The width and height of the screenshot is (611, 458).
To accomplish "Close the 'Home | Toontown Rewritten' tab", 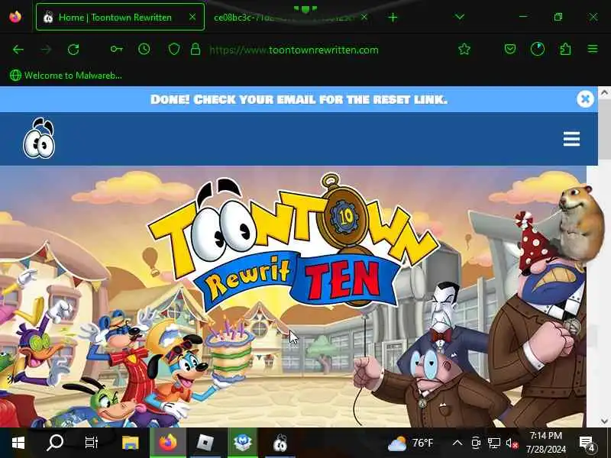I will coord(192,17).
